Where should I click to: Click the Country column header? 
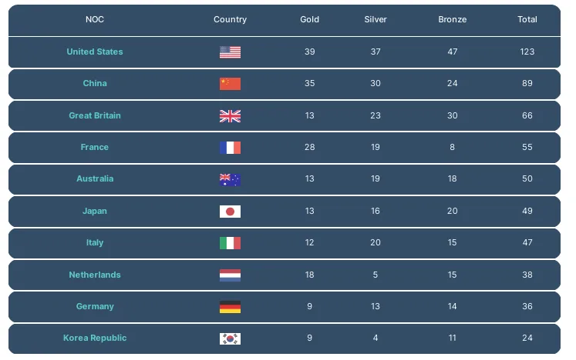click(230, 20)
